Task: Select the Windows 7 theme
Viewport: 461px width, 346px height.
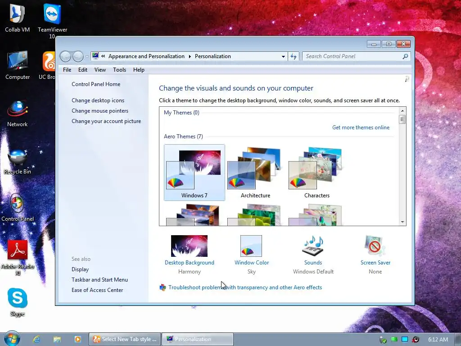Action: pos(194,173)
